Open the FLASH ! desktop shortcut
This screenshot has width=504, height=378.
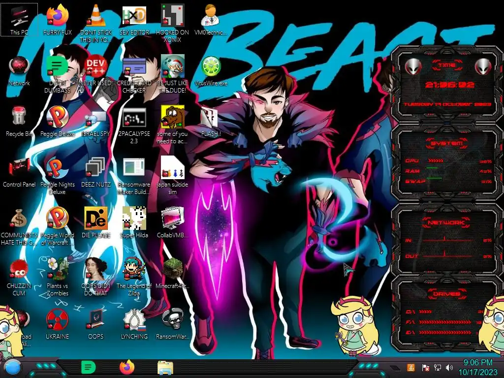211,122
